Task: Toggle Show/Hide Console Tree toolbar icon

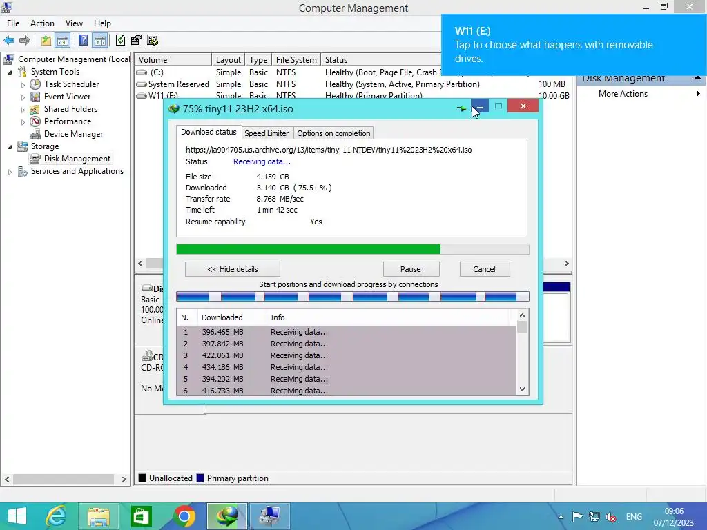Action: click(x=63, y=41)
